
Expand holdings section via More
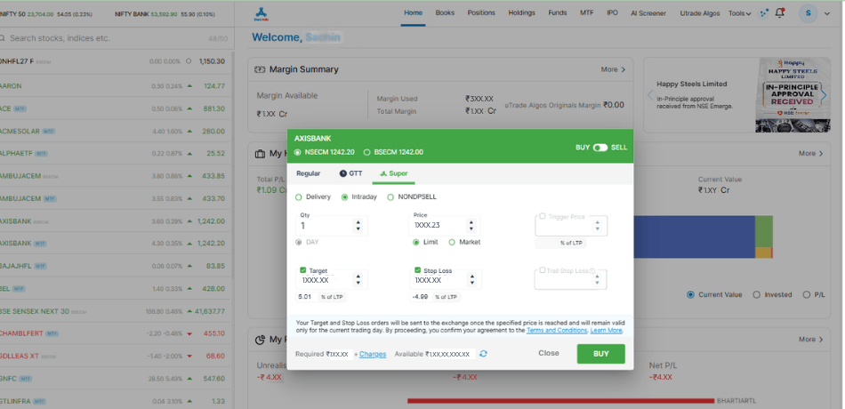pos(811,154)
